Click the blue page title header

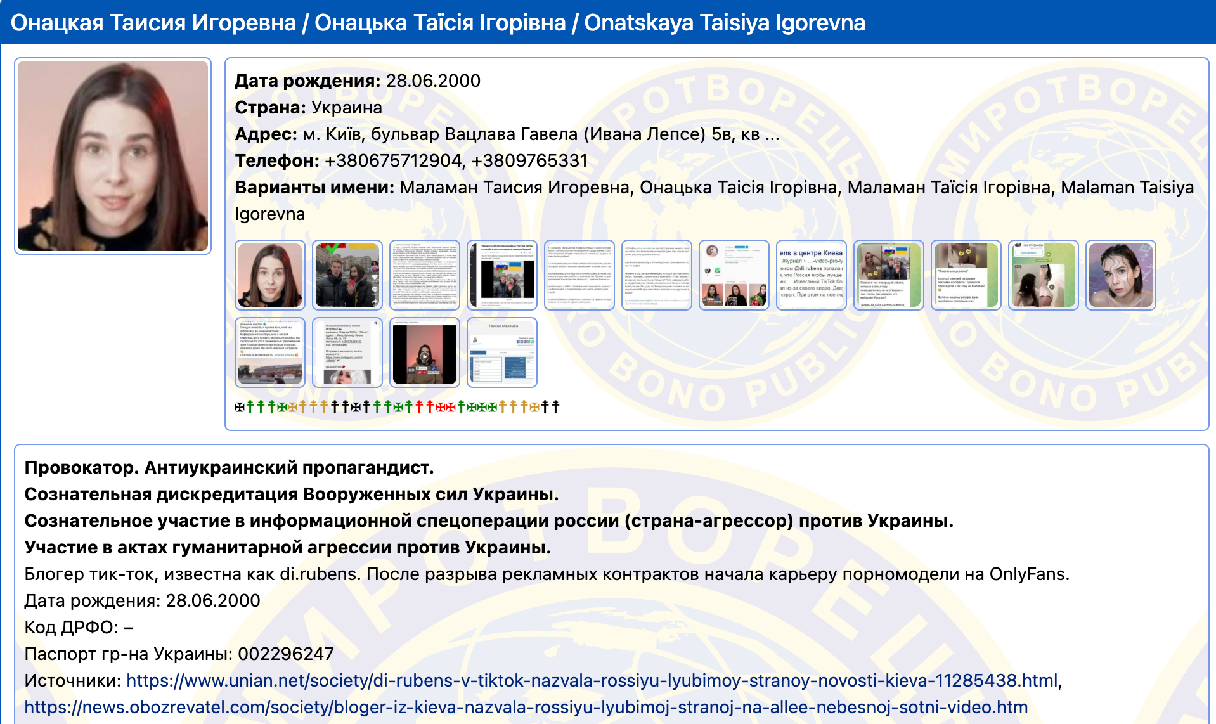[437, 23]
